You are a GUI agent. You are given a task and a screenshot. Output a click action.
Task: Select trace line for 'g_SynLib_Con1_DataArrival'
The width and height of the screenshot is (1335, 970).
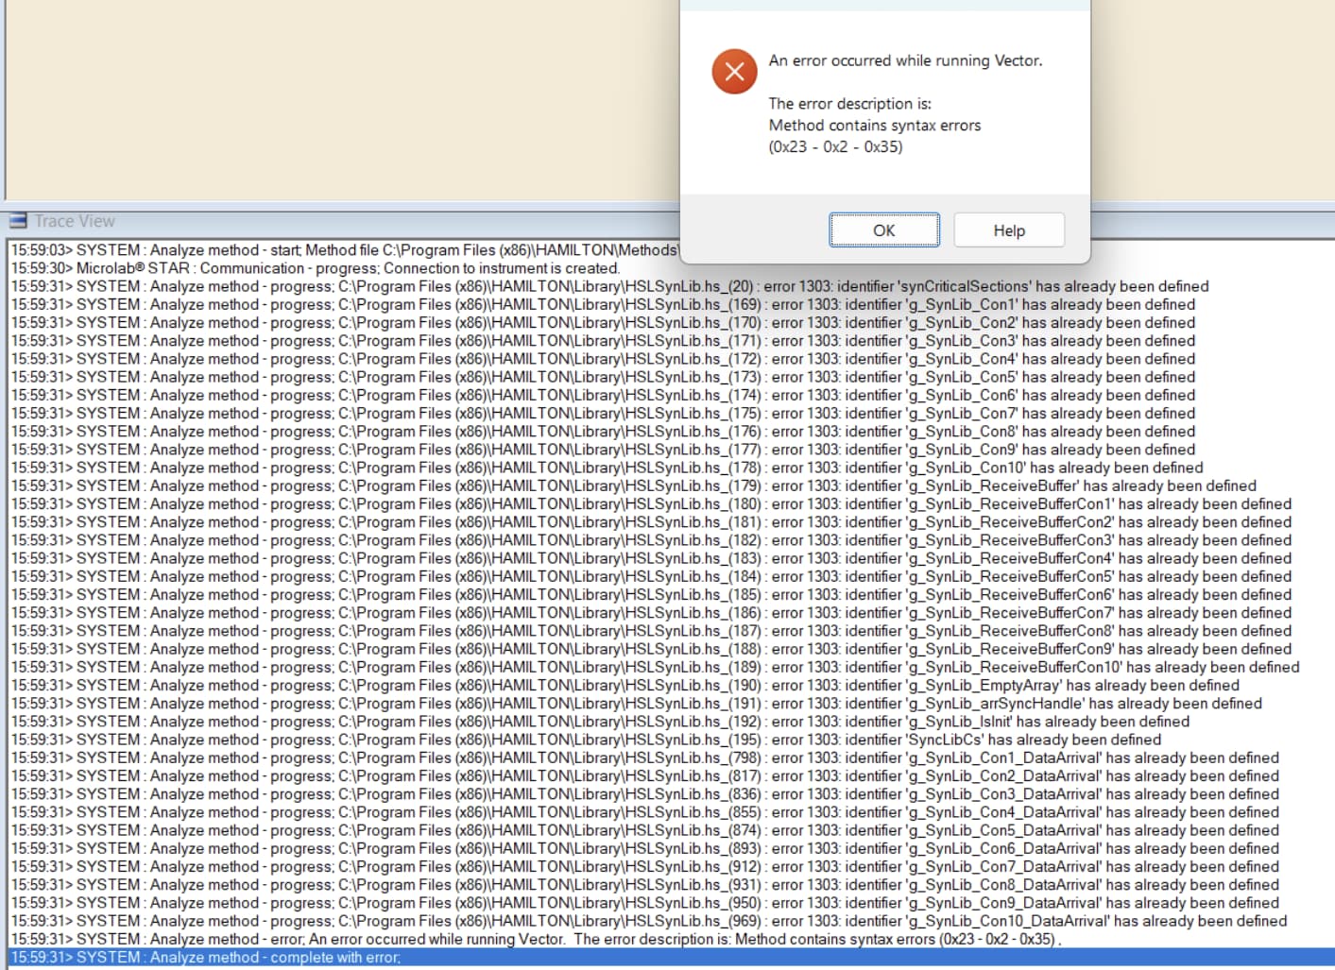pos(645,757)
